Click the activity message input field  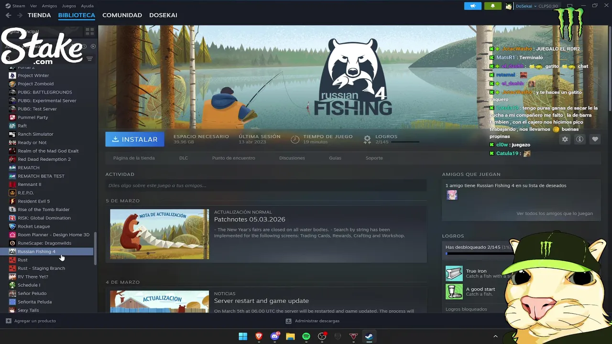(266, 185)
